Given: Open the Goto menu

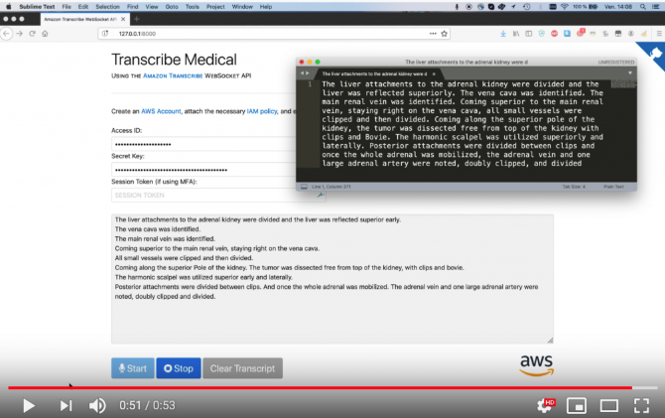Looking at the screenshot, I should click(172, 7).
